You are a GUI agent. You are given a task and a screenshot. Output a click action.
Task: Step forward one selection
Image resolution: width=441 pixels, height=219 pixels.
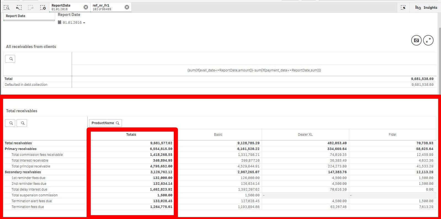31,7
